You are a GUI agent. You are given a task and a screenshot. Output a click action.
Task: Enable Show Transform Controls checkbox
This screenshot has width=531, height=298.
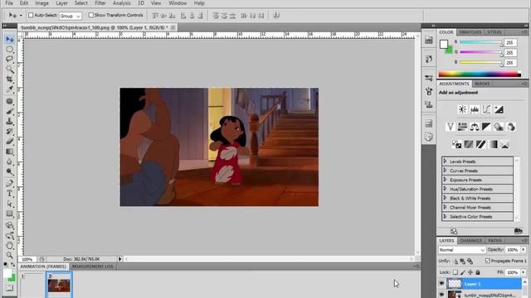tap(90, 15)
